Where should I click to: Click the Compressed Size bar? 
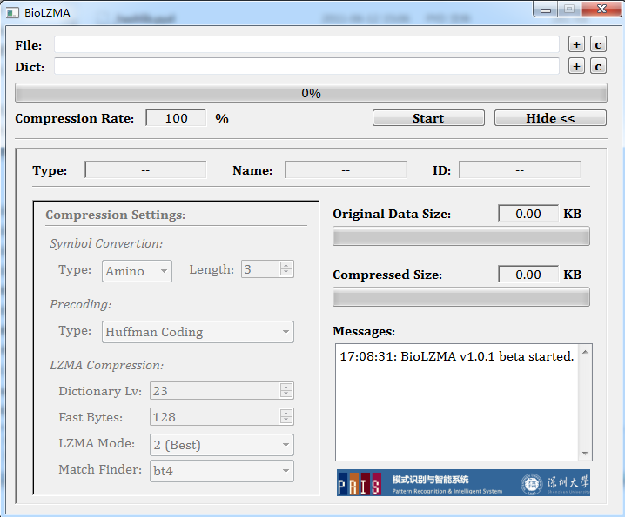461,297
